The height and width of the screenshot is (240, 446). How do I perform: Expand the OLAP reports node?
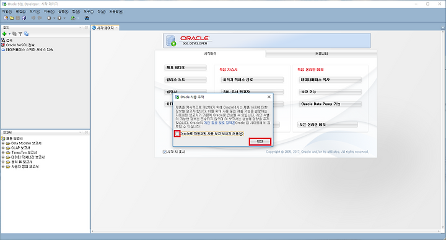tap(3, 148)
